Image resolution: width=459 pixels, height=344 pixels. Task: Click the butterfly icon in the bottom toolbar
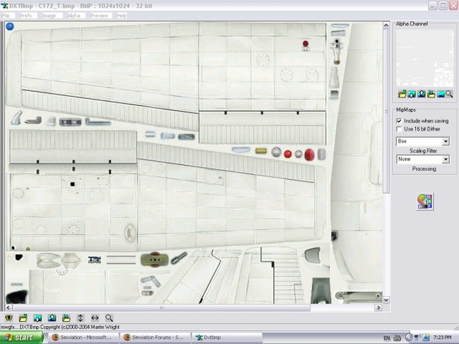(9, 318)
